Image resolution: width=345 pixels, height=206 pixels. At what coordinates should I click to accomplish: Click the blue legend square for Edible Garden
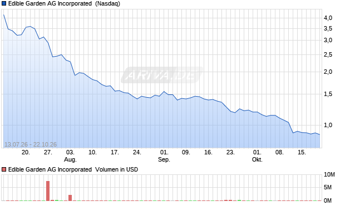tap(4, 3)
